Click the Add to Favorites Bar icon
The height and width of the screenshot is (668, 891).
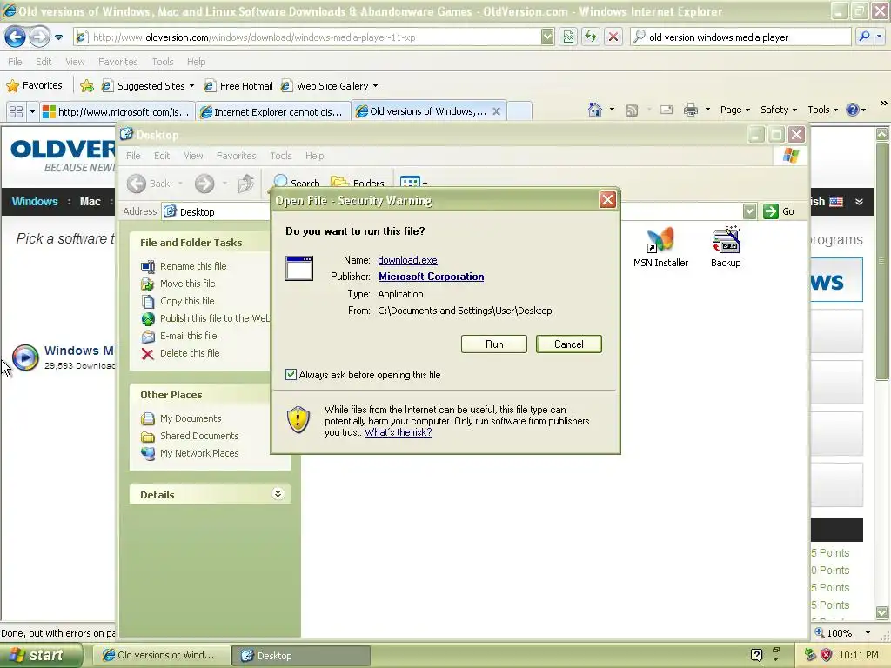pyautogui.click(x=87, y=86)
